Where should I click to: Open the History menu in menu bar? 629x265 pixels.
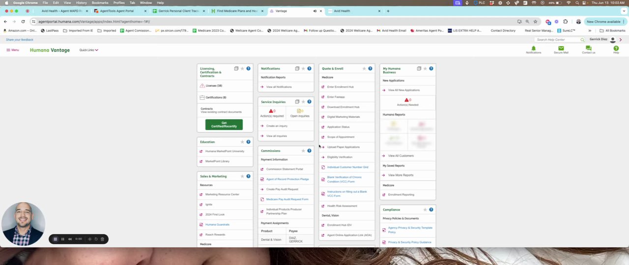[81, 3]
